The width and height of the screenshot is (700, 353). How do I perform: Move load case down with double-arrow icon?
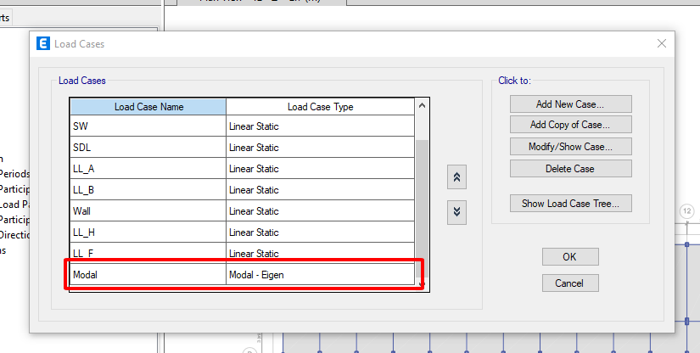[x=456, y=212]
